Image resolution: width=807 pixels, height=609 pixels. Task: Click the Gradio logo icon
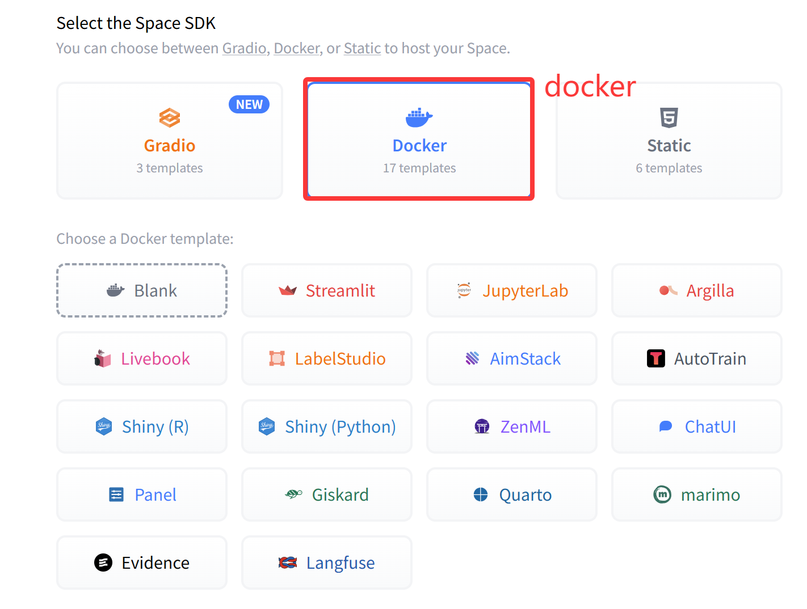click(170, 118)
